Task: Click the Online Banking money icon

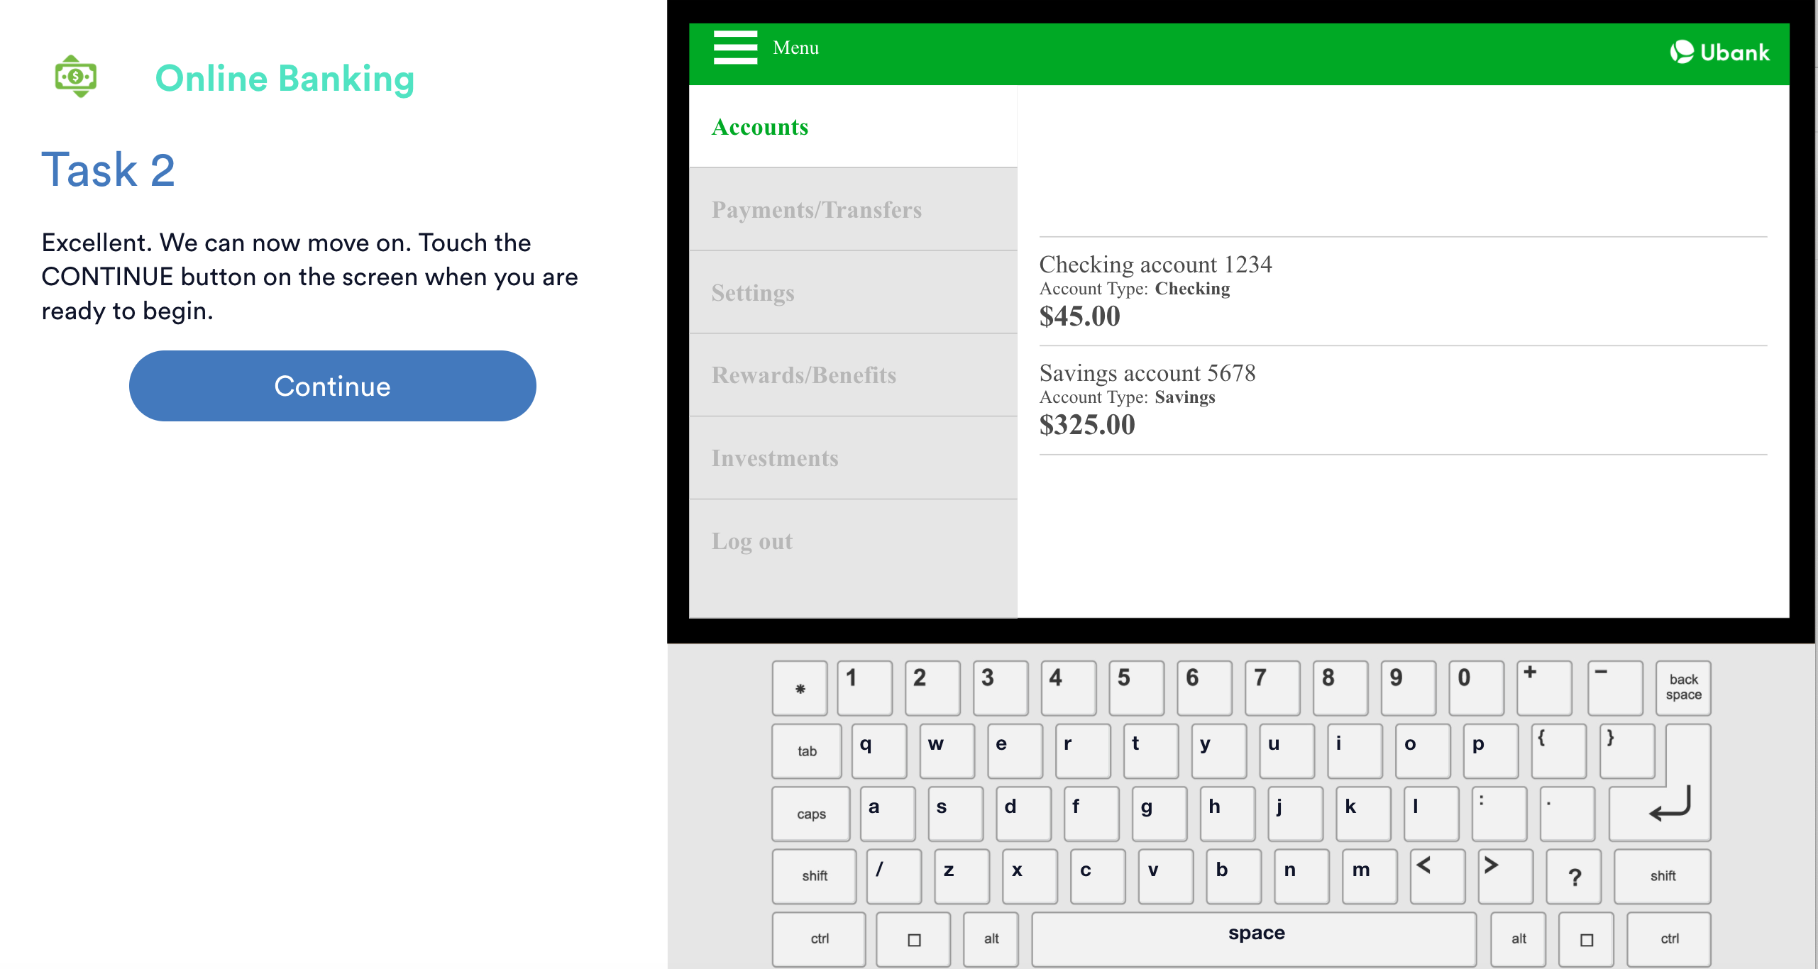Action: (76, 77)
